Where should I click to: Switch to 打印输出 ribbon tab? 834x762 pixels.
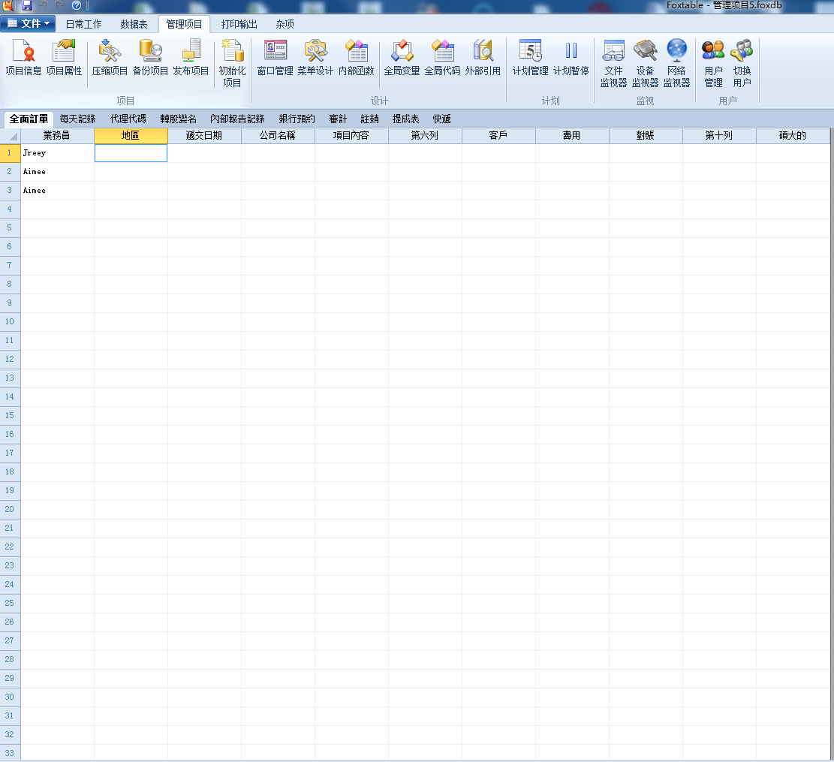239,24
